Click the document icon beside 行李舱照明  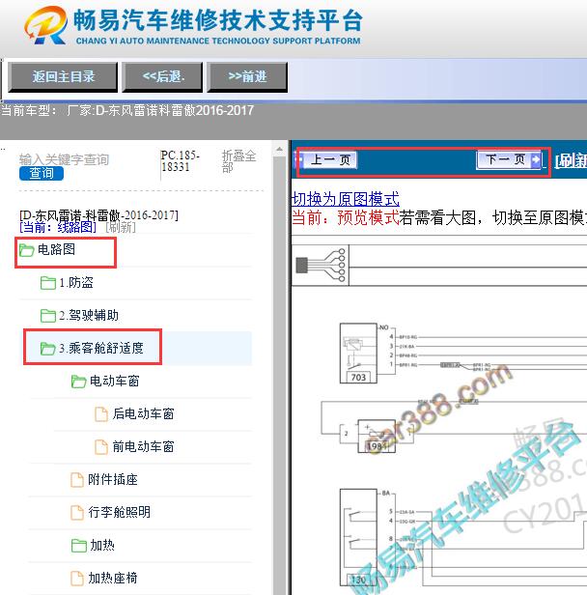(x=77, y=513)
